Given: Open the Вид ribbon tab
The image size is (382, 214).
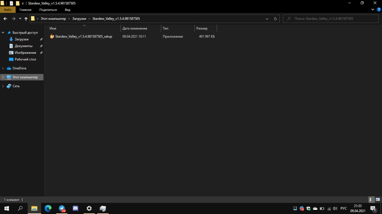Looking at the screenshot, I should 67,10.
